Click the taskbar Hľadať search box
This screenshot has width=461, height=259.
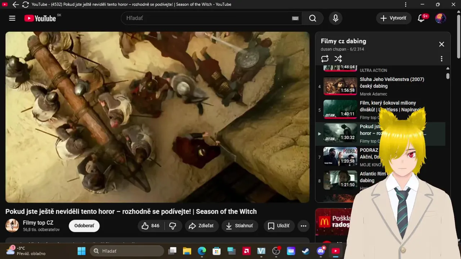(127, 251)
